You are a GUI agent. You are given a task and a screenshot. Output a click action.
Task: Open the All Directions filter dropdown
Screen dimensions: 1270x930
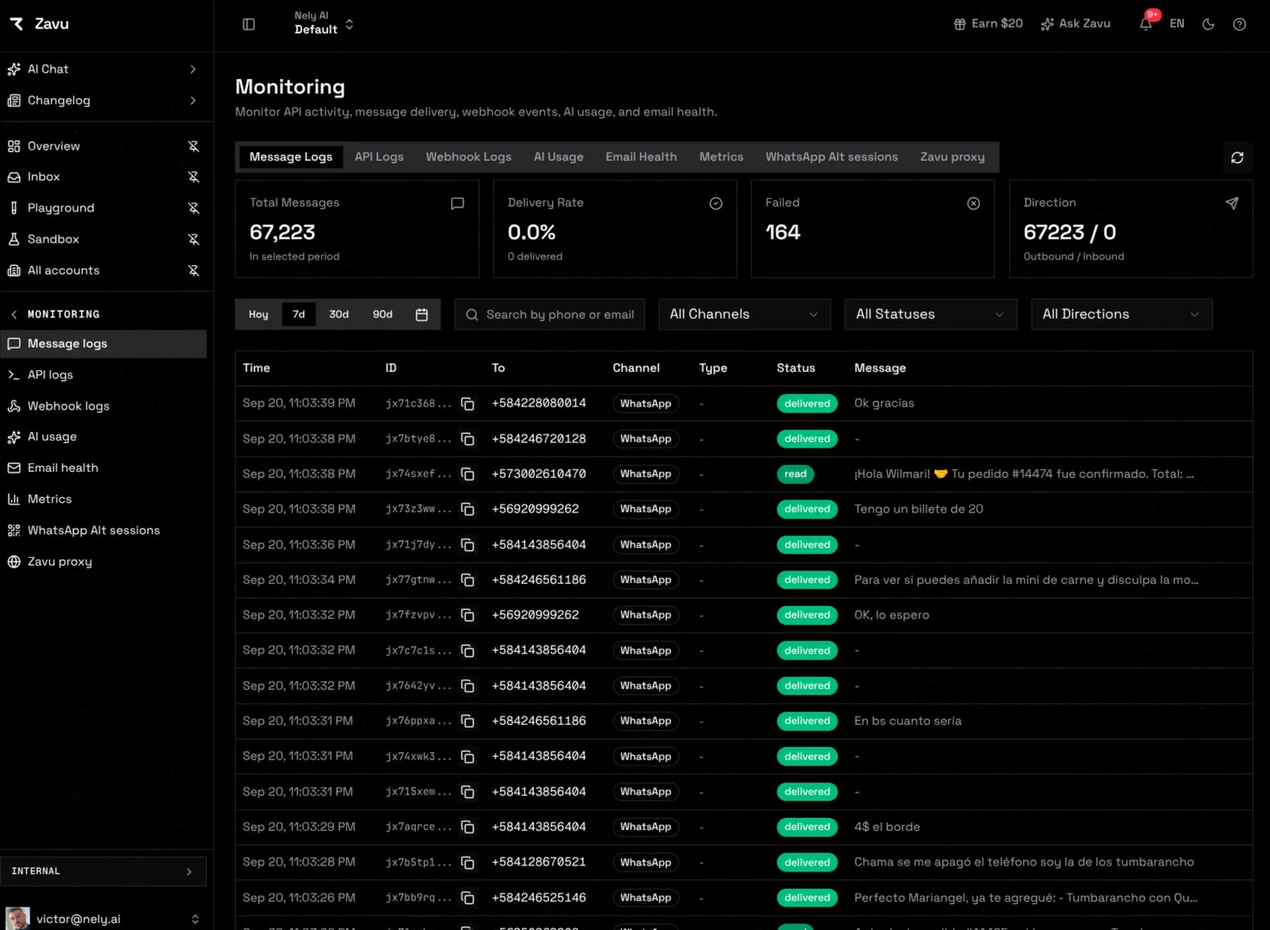[1122, 314]
